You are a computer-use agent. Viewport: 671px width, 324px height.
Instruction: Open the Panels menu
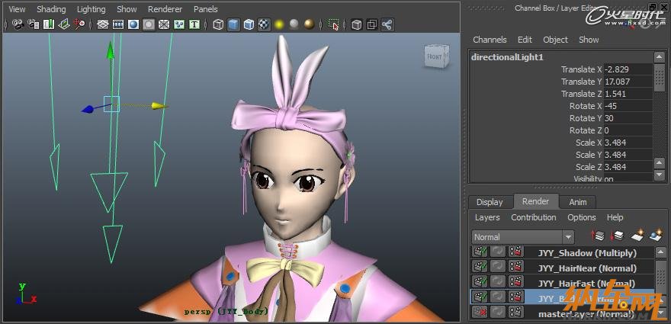click(205, 9)
